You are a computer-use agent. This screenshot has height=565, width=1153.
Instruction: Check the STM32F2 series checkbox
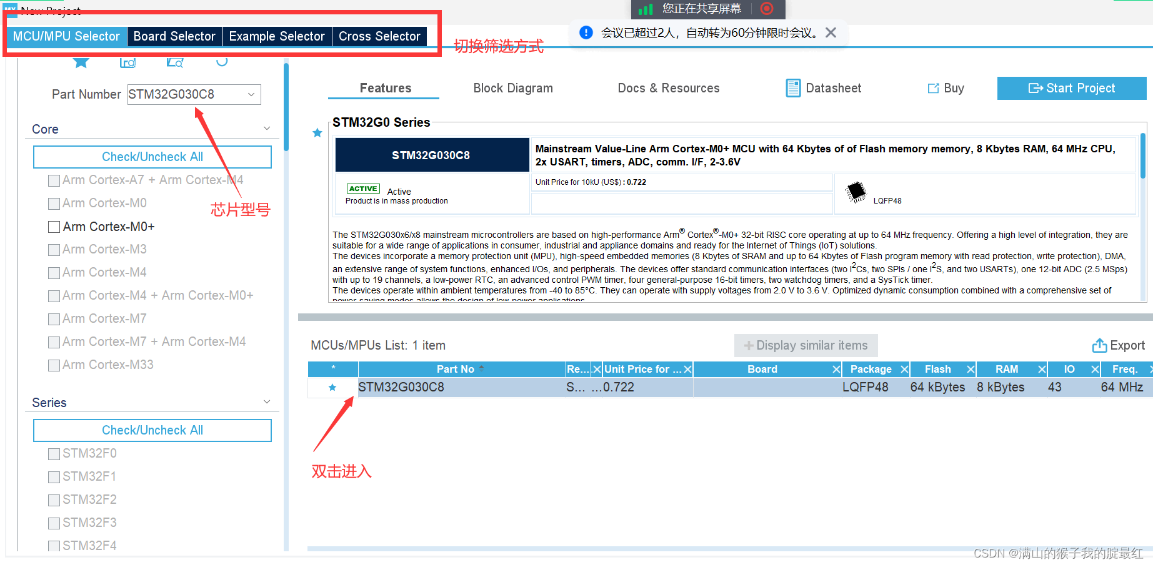click(x=54, y=500)
